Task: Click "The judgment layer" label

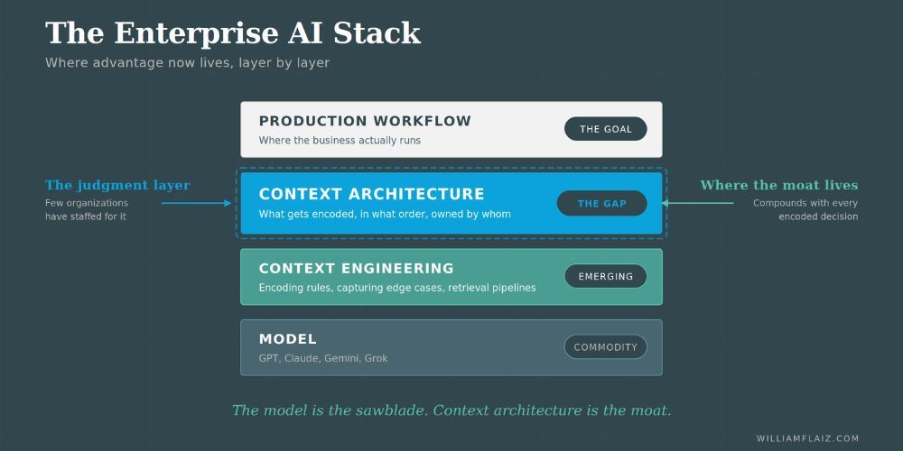Action: (x=117, y=185)
